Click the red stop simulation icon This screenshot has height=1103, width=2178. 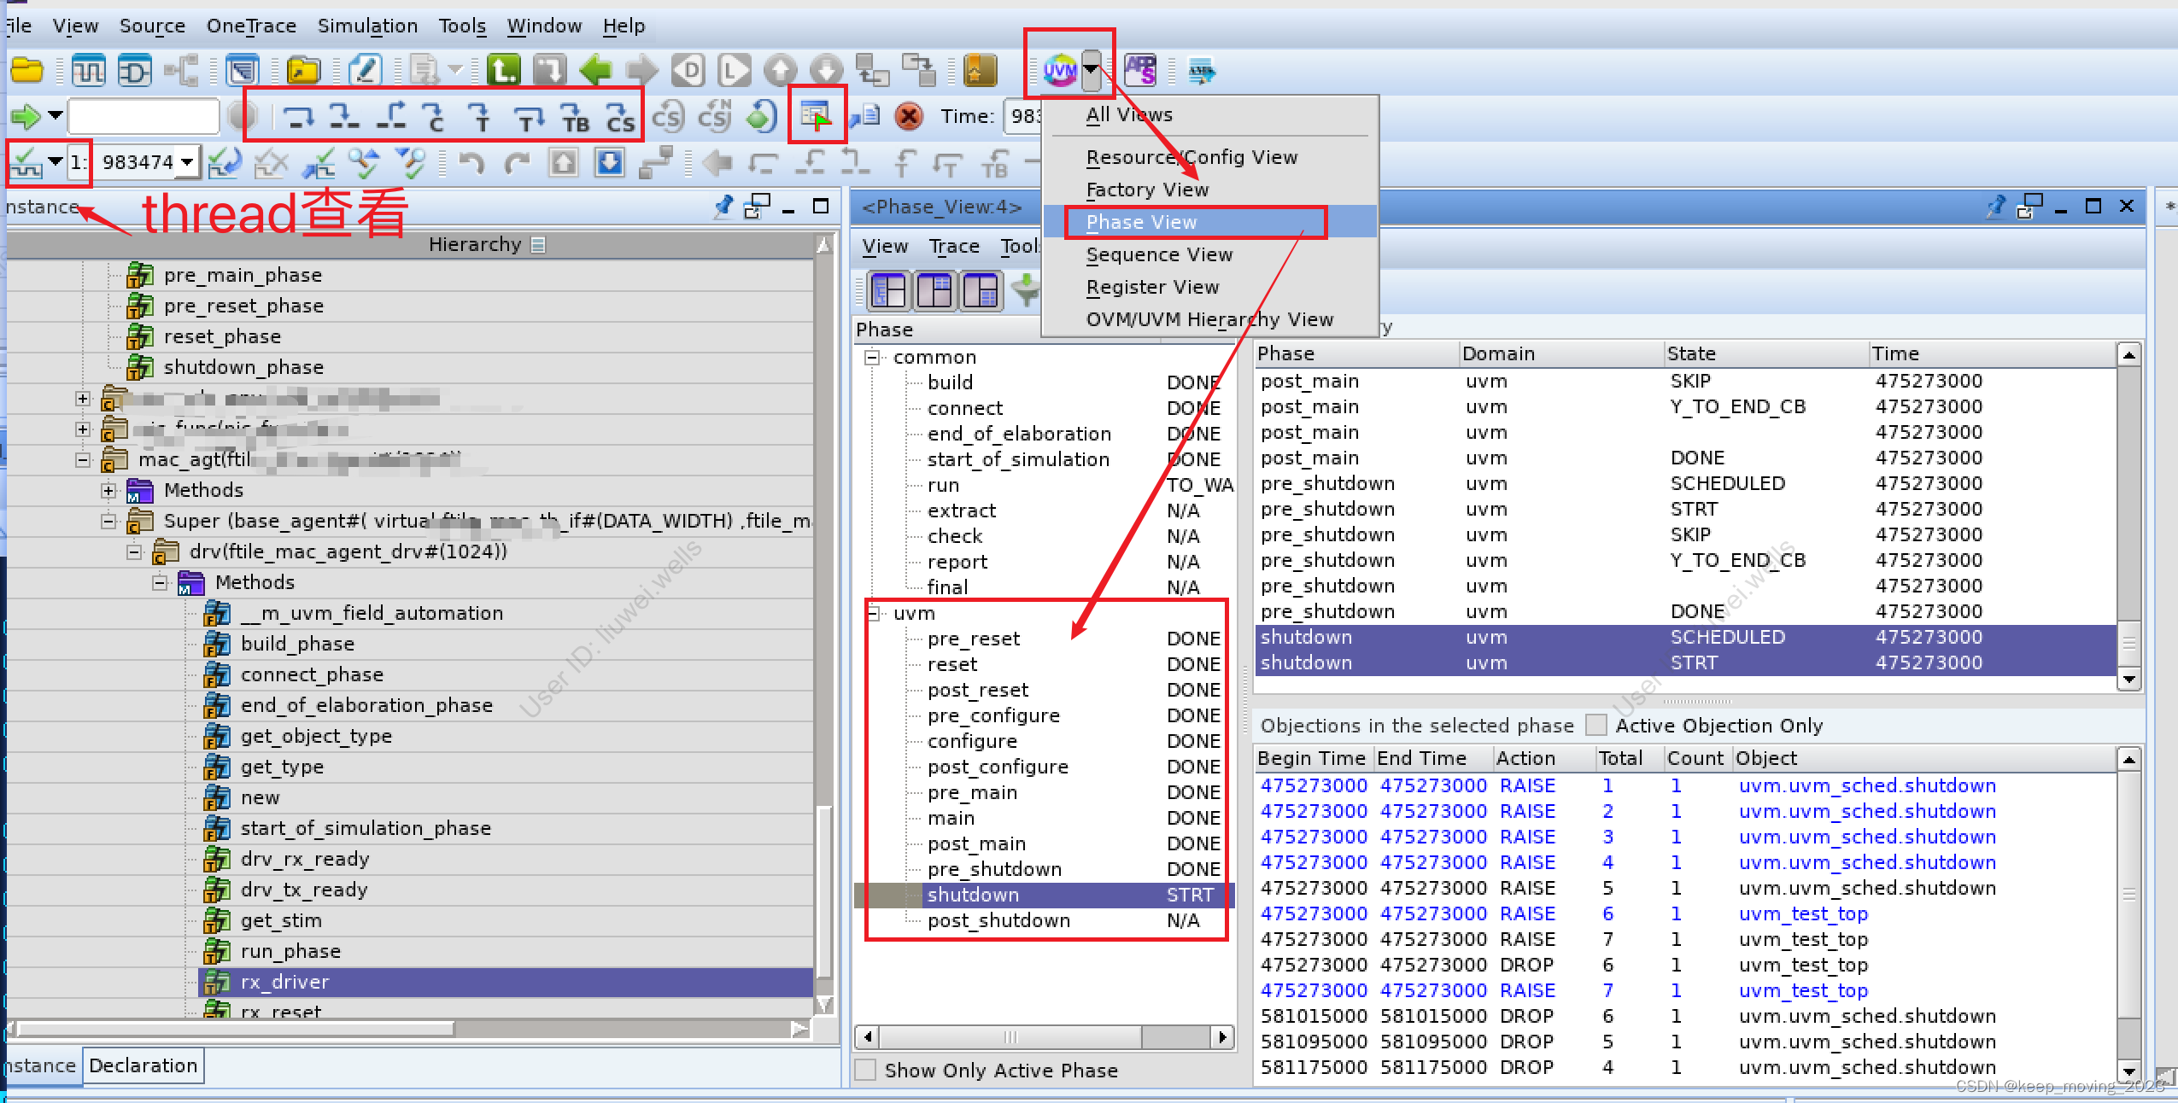point(909,116)
